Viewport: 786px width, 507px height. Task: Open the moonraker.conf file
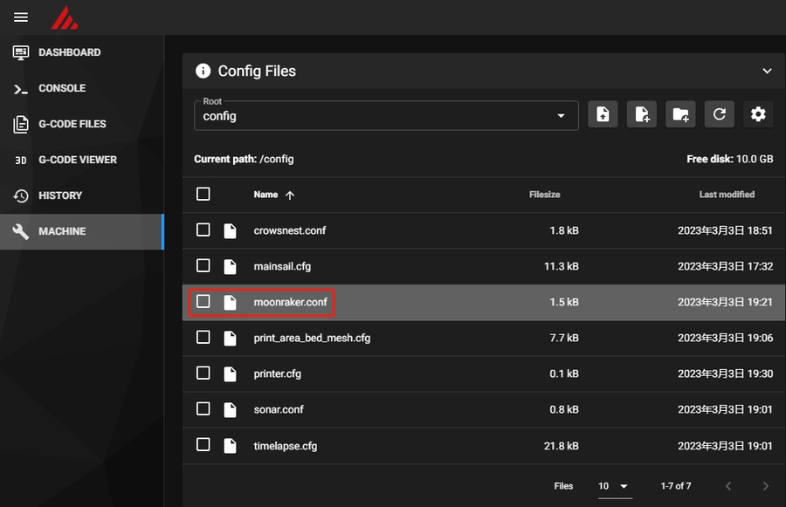click(290, 302)
